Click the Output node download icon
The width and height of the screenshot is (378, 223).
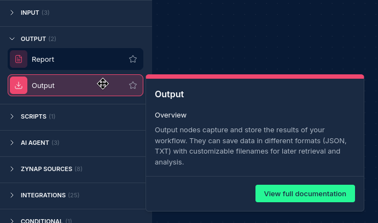click(19, 85)
